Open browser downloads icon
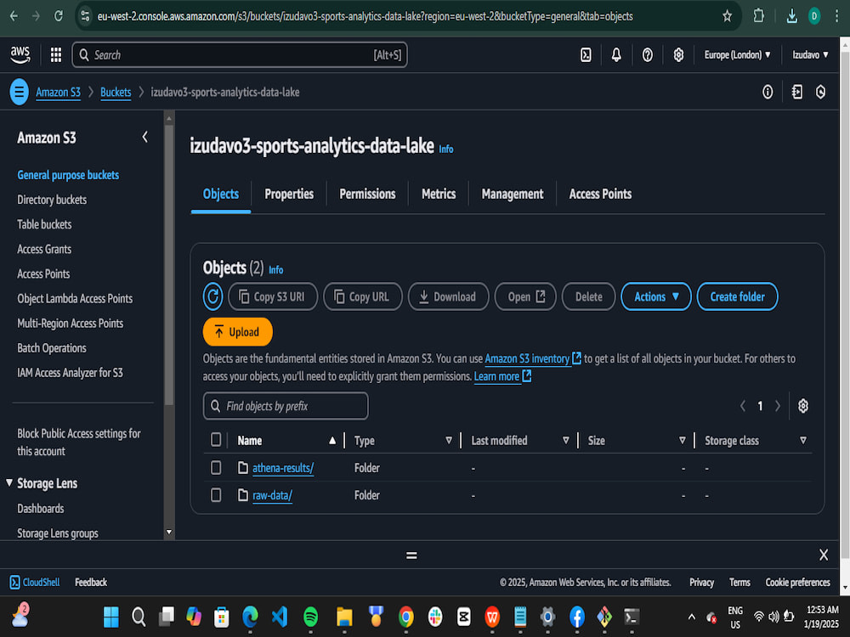 pyautogui.click(x=791, y=16)
